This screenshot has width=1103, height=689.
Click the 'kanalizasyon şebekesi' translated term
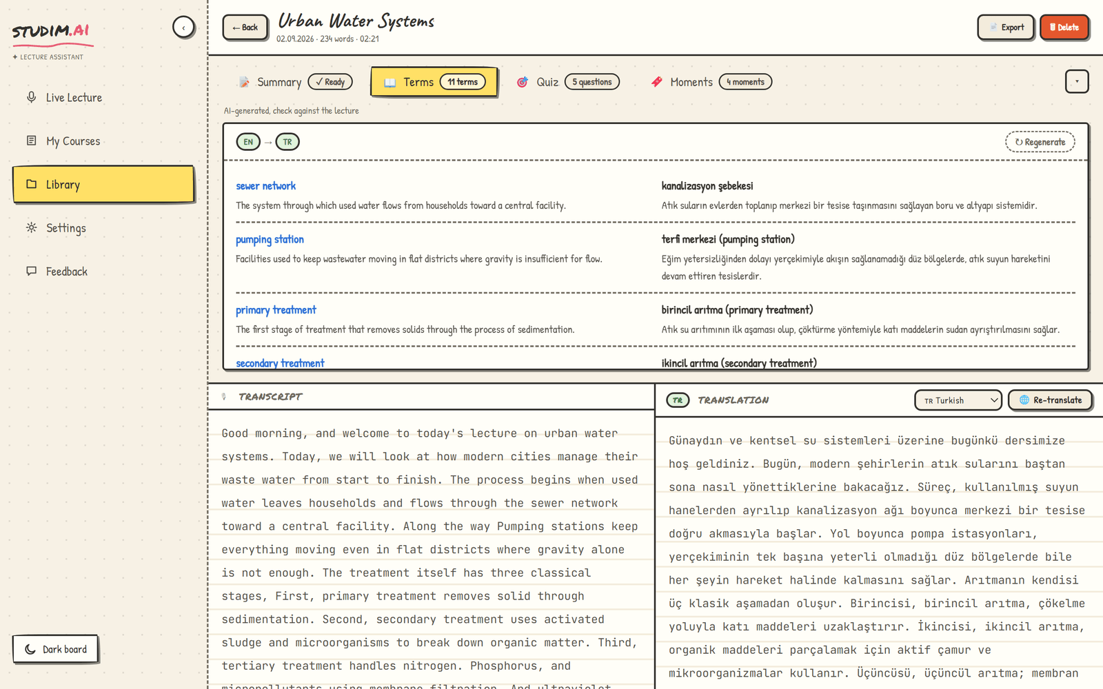[707, 186]
